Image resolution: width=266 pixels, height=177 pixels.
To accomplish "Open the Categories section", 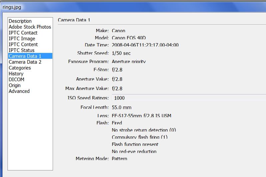I will tap(20, 68).
